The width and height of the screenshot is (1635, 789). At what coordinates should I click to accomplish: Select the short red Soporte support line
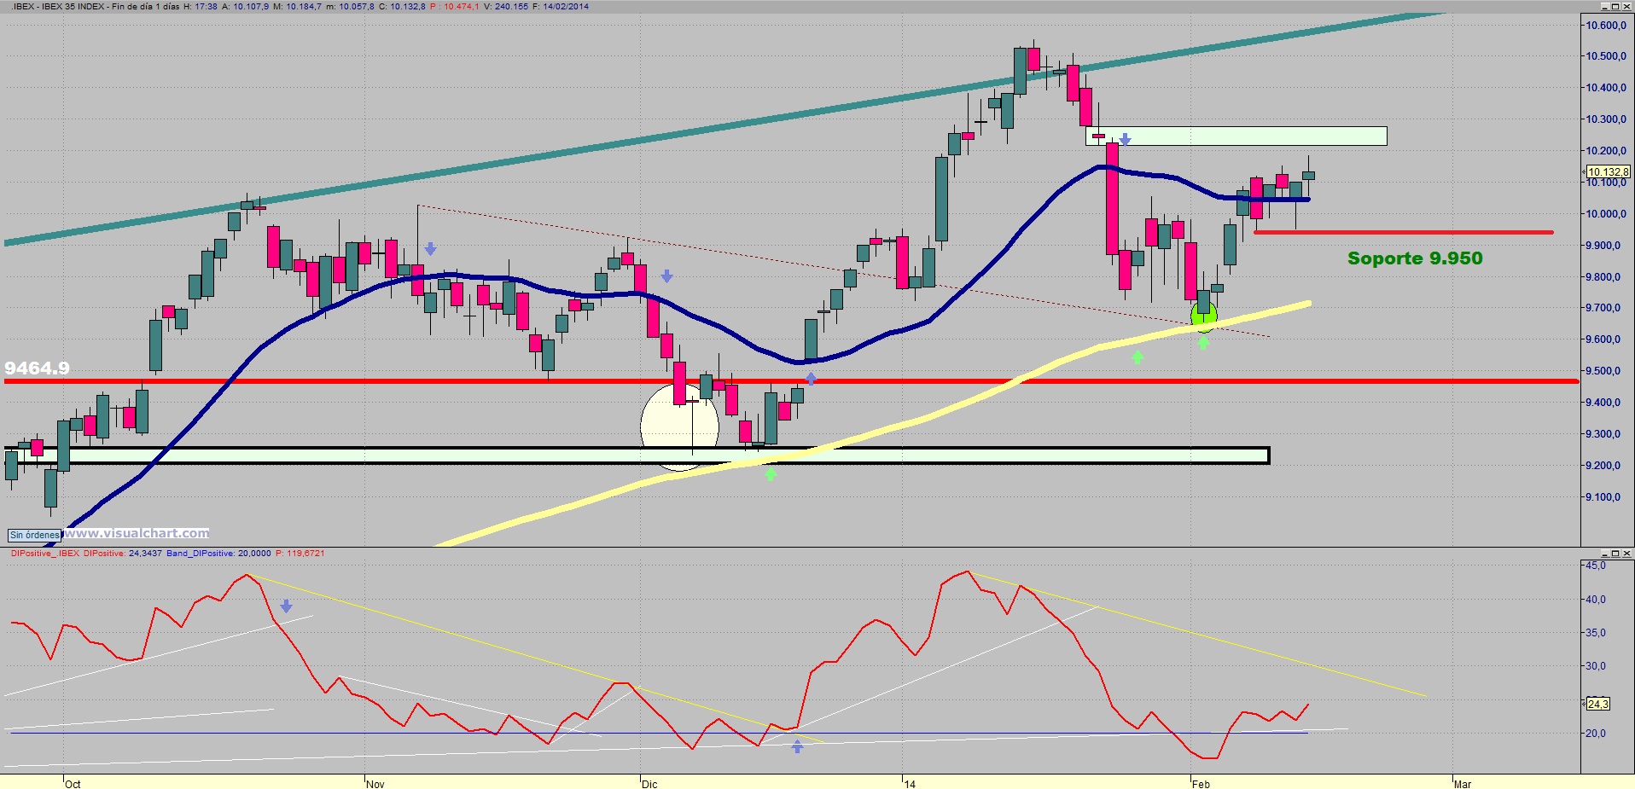click(x=1404, y=232)
